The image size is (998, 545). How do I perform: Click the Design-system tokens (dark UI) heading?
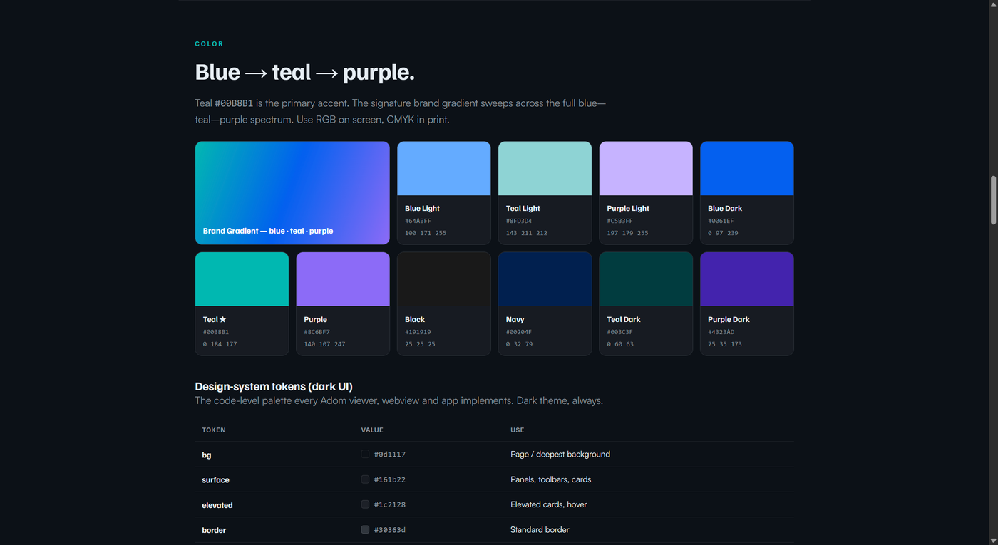[x=274, y=386]
